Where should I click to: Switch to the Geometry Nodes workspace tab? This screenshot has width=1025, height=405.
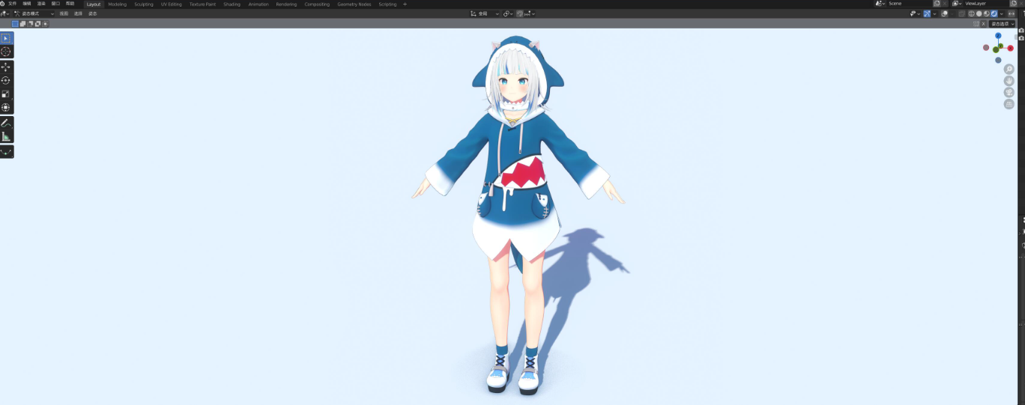tap(354, 4)
